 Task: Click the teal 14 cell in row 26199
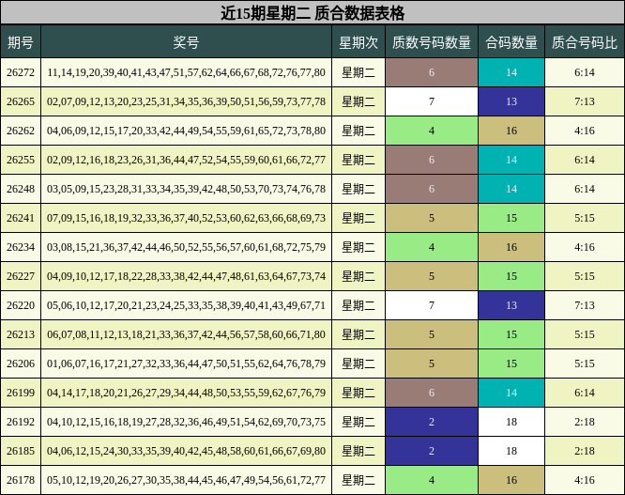[511, 393]
